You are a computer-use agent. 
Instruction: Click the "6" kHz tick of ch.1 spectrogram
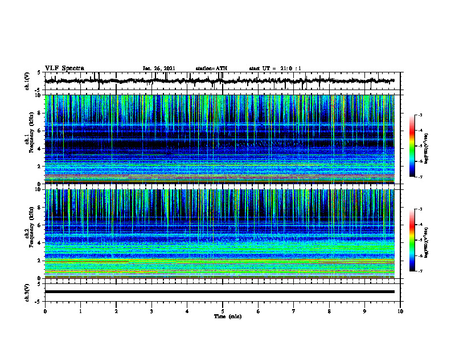tap(40, 131)
